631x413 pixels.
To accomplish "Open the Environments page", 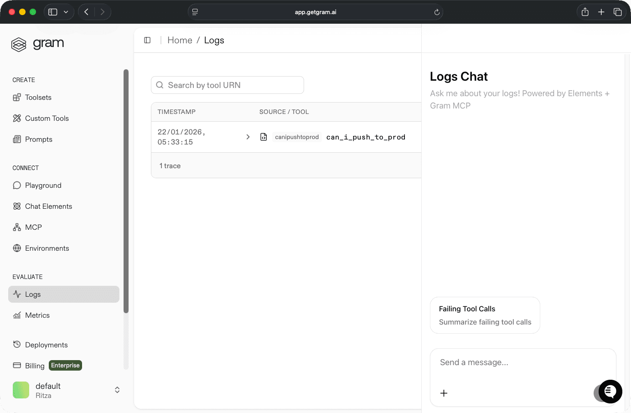I will [x=47, y=248].
